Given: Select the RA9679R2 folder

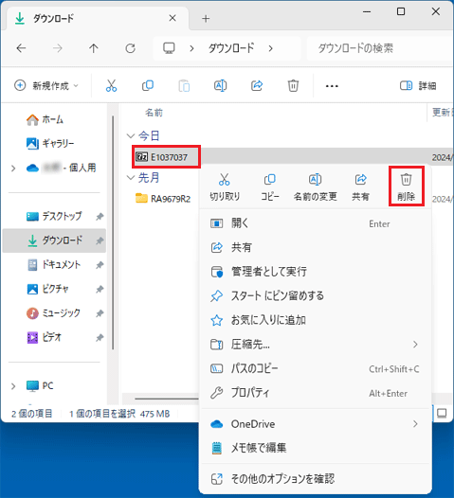Looking at the screenshot, I should tap(163, 199).
